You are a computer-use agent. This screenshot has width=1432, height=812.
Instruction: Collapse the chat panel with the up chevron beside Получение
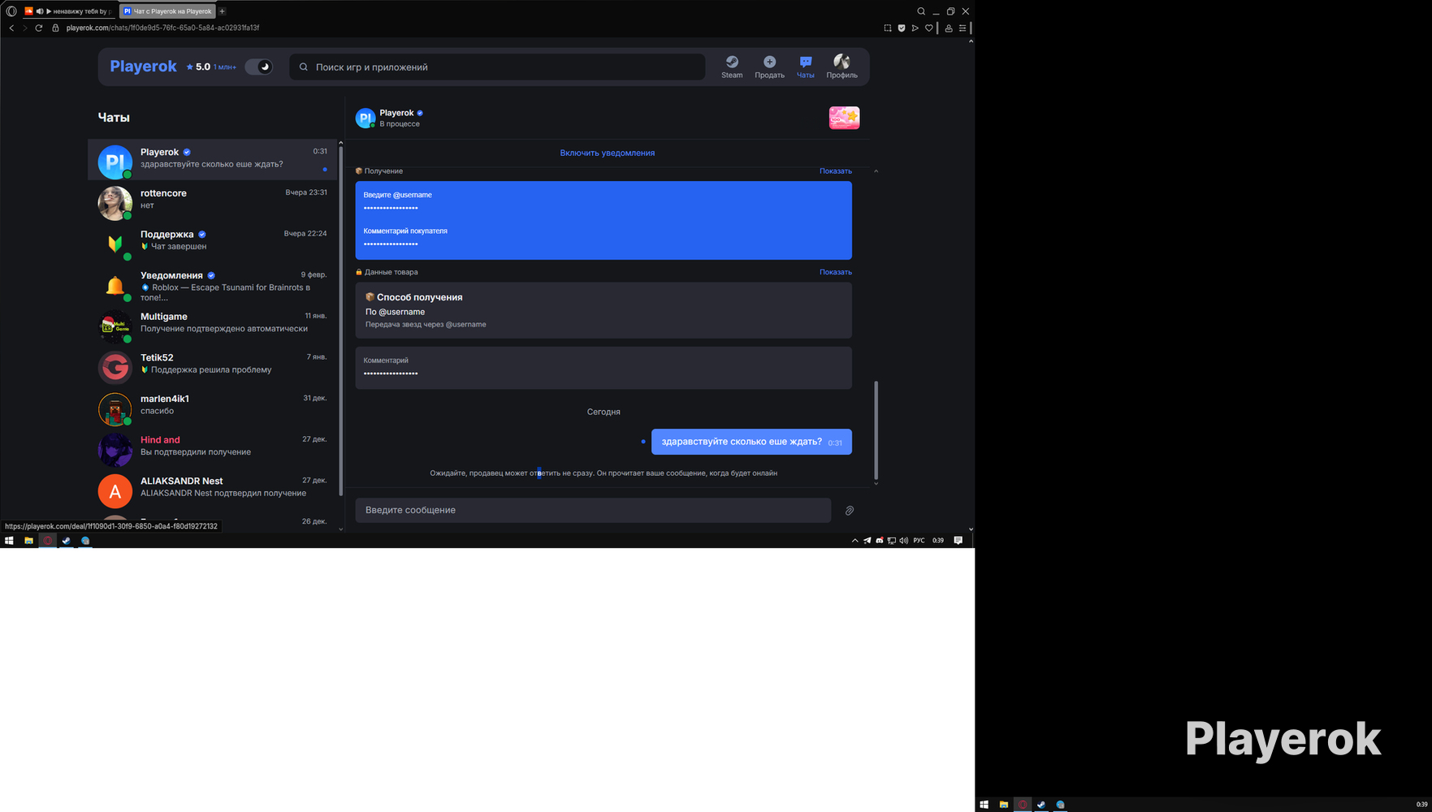(876, 171)
